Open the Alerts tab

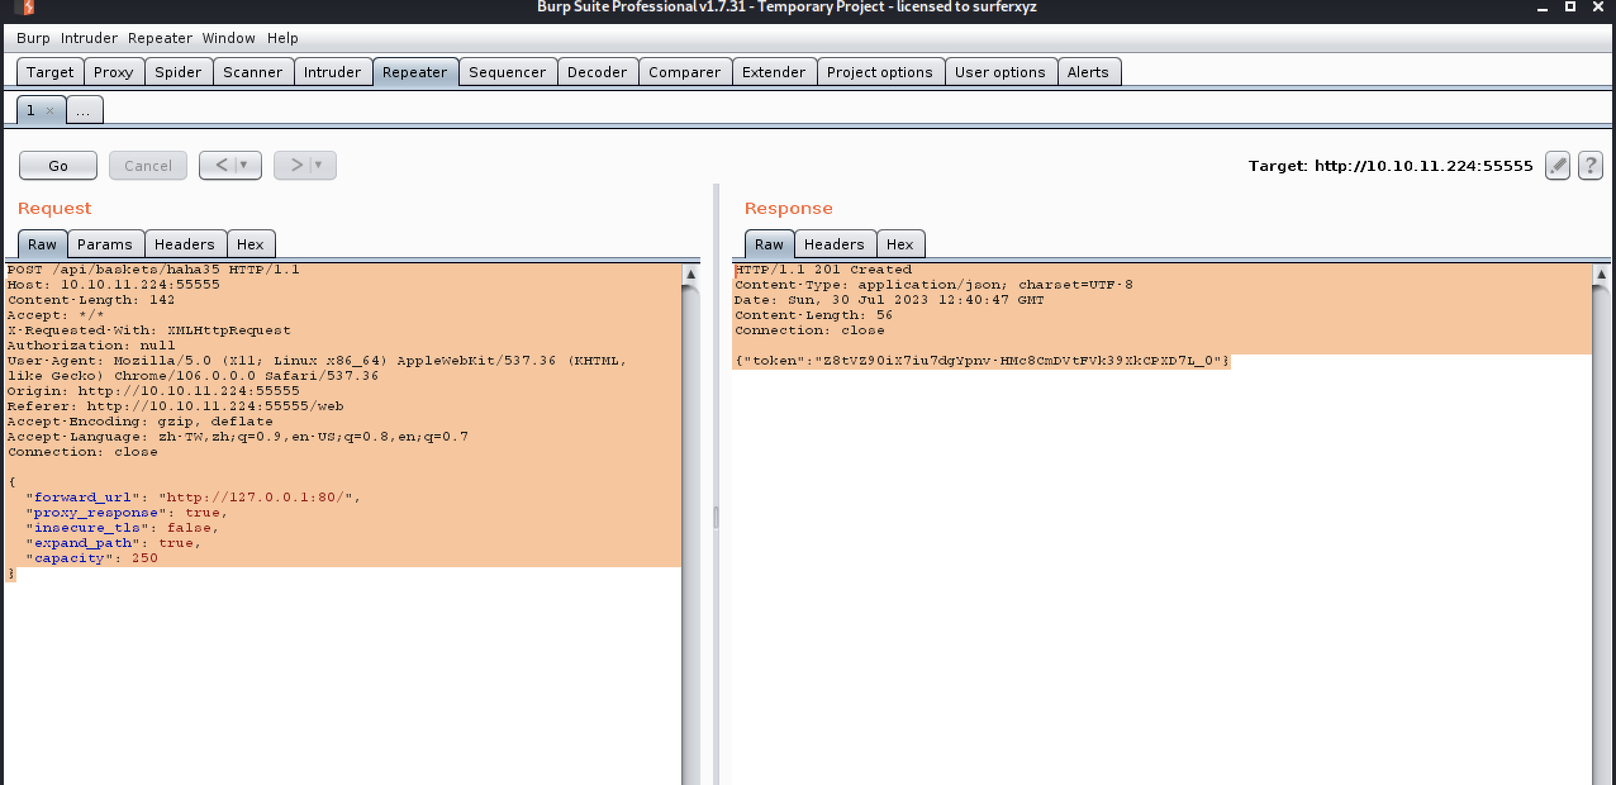(x=1089, y=72)
